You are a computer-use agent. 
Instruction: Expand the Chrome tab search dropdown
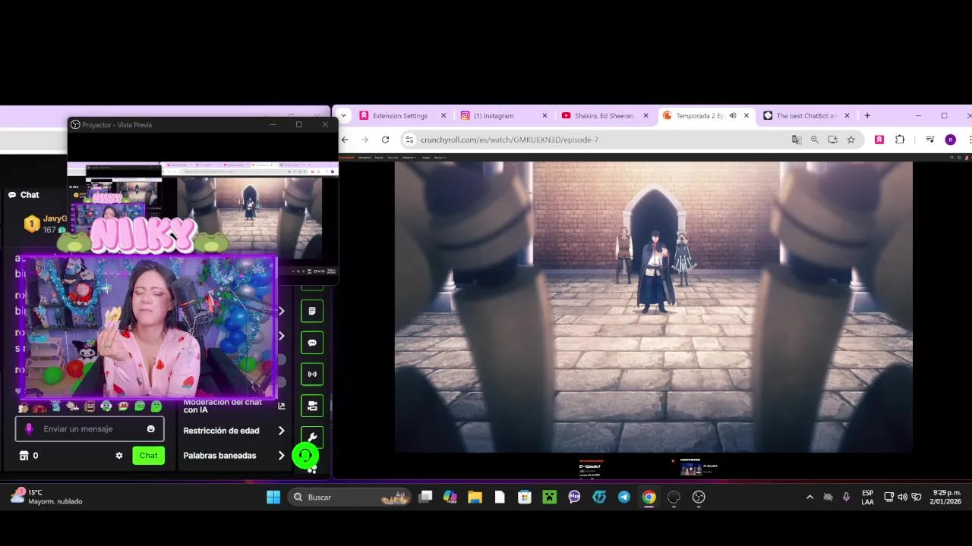pyautogui.click(x=343, y=116)
